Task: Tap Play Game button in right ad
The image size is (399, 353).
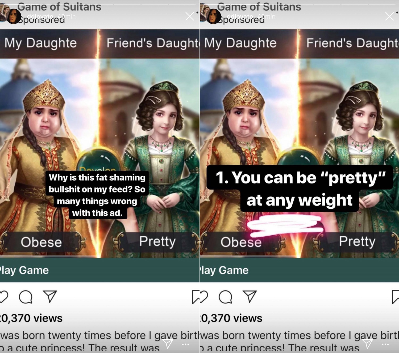Action: click(x=299, y=270)
